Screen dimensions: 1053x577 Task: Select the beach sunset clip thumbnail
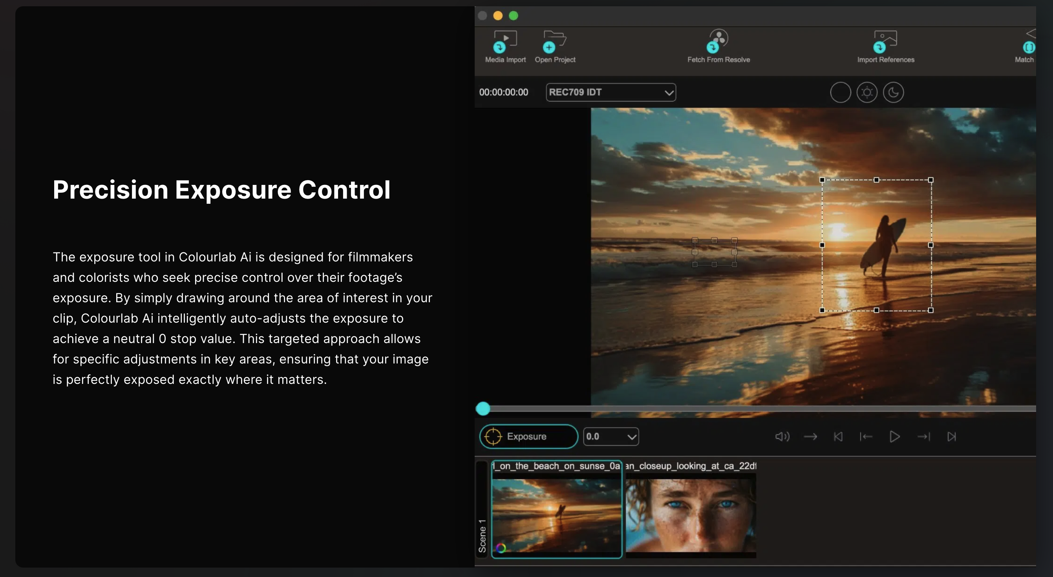[556, 515]
